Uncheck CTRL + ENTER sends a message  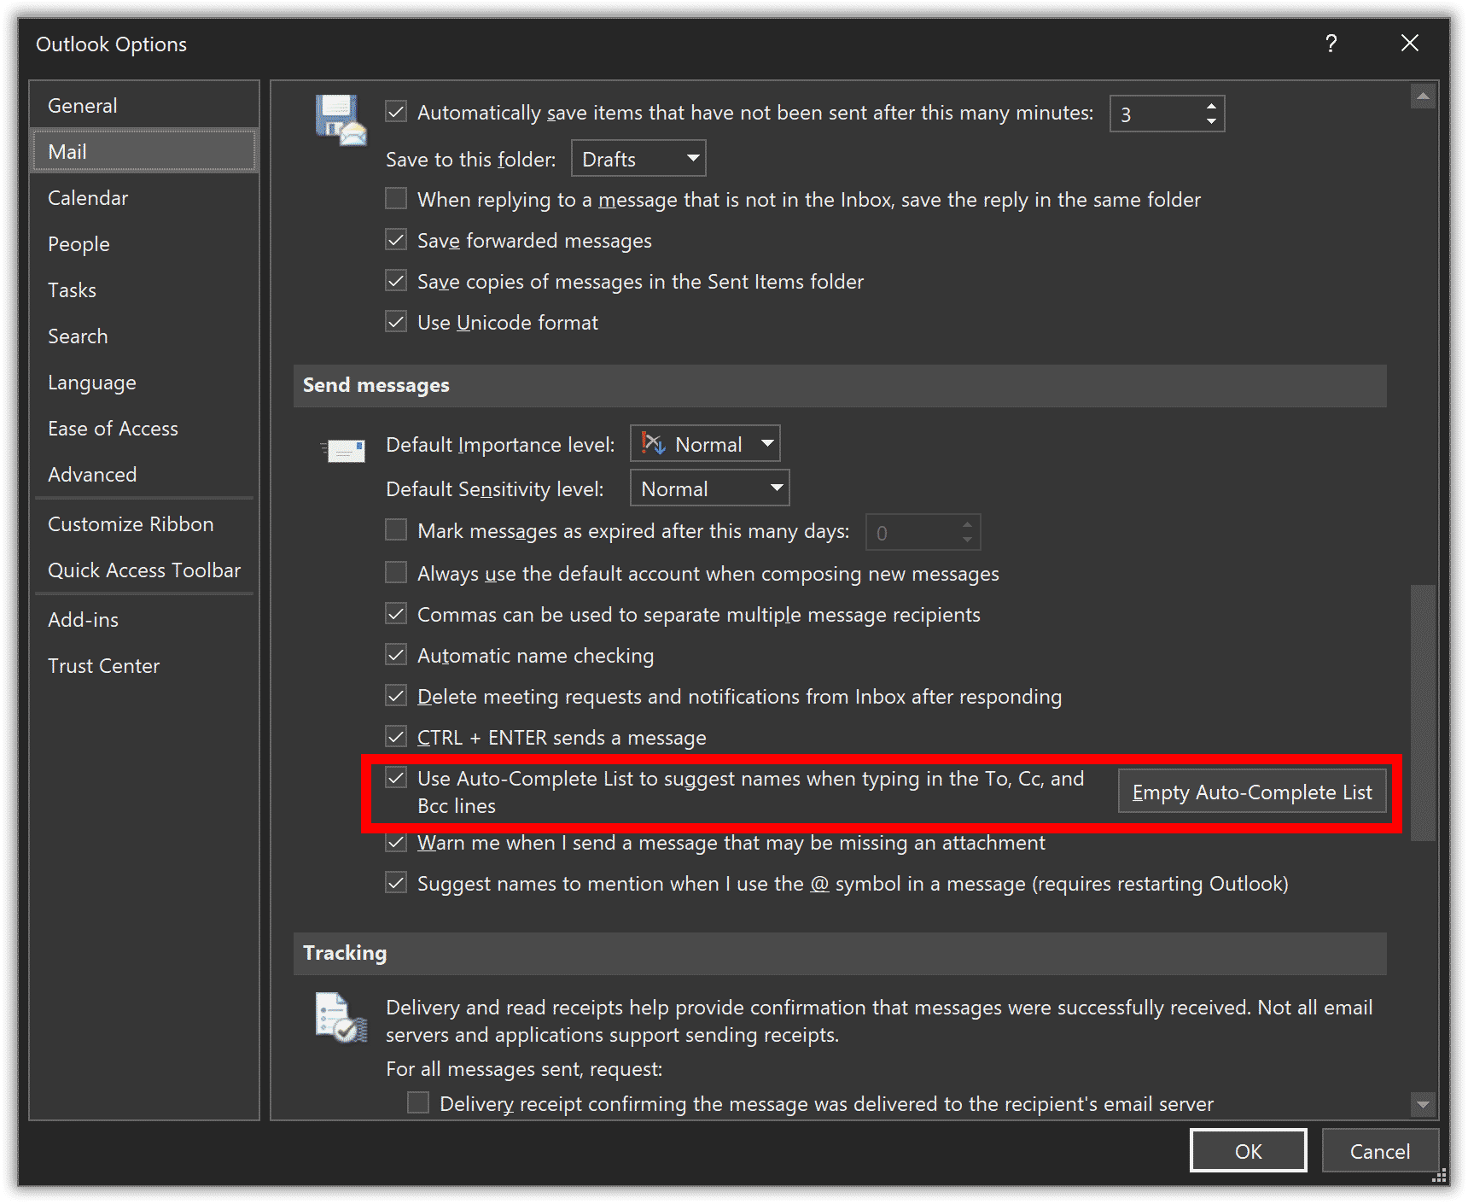point(396,737)
